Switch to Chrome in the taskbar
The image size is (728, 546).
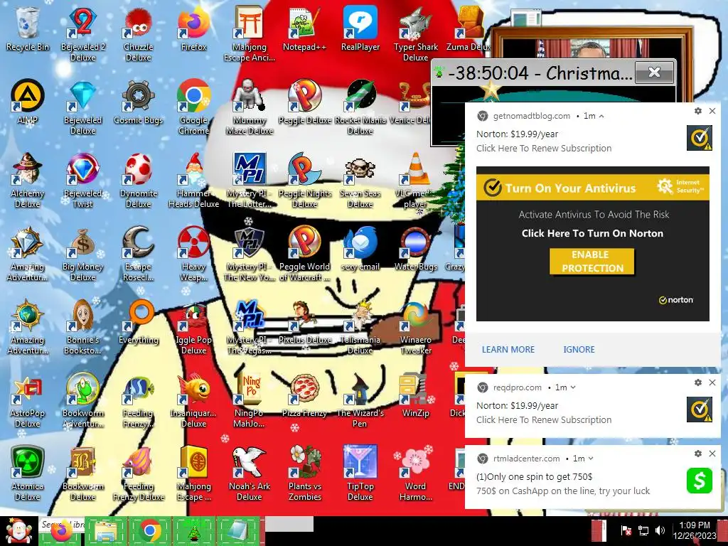149,532
